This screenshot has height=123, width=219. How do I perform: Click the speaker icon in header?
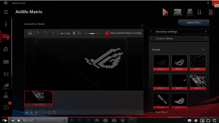pos(190,12)
